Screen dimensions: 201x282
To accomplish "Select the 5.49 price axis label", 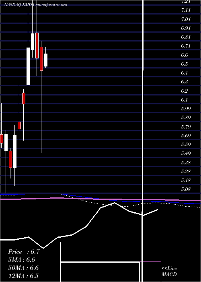I will (x=186, y=153).
